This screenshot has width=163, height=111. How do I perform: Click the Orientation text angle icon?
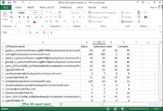[57, 21]
